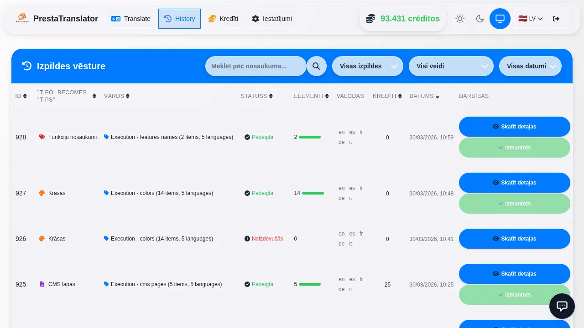Expand the Visi veidi type dropdown

click(x=451, y=66)
